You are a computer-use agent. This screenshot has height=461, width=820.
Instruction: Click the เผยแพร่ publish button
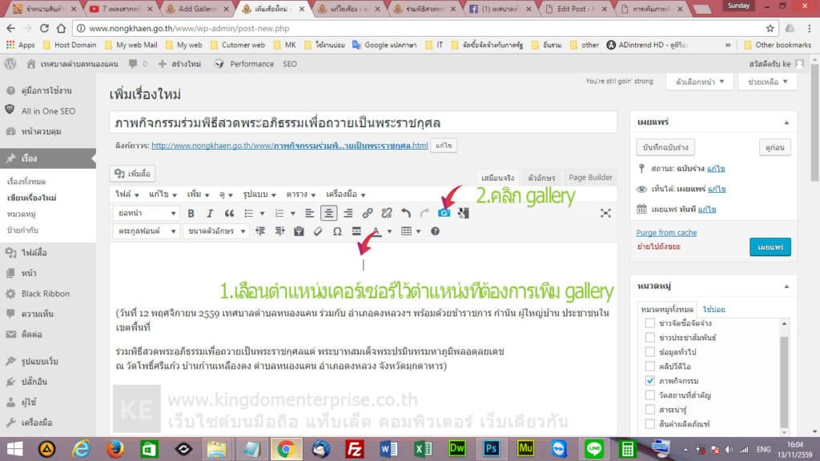tap(769, 247)
